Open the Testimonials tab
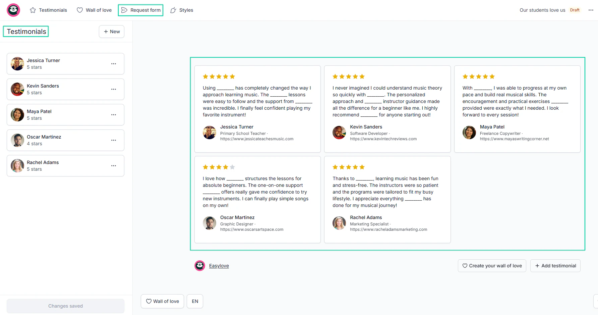 (48, 10)
